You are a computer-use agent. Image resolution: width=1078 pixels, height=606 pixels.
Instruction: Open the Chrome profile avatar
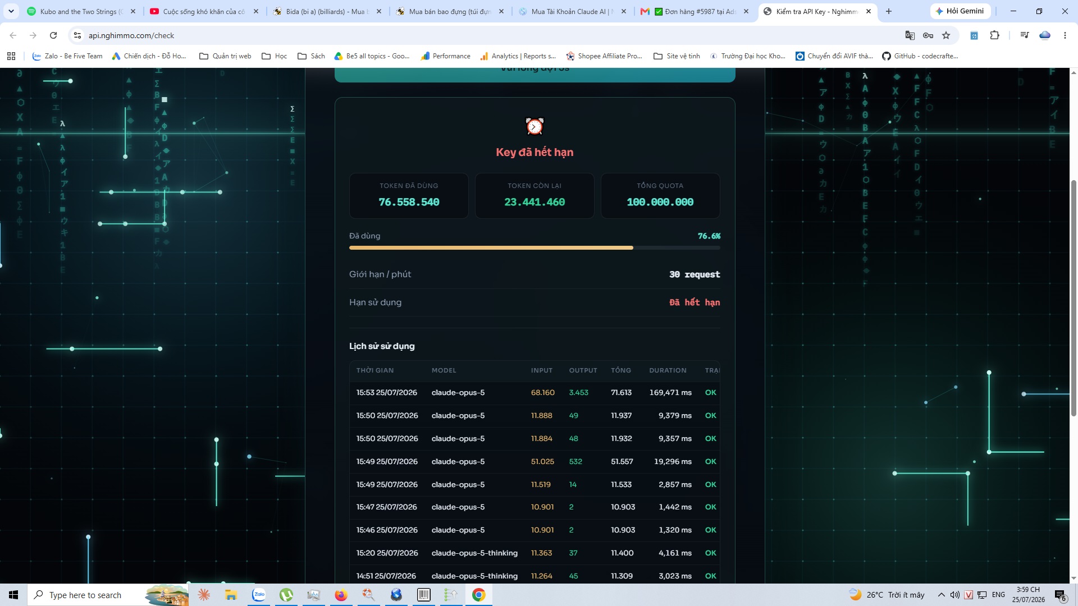1045,35
